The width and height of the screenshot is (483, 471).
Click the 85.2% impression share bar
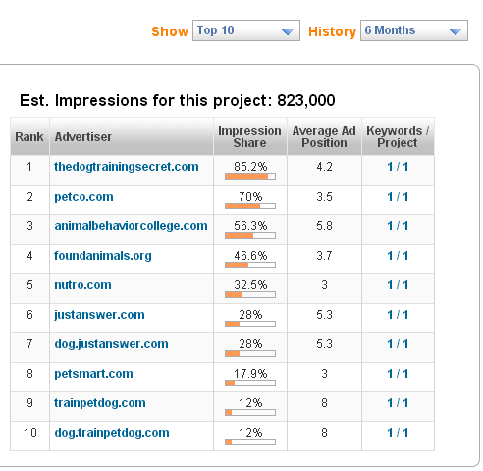tap(250, 177)
